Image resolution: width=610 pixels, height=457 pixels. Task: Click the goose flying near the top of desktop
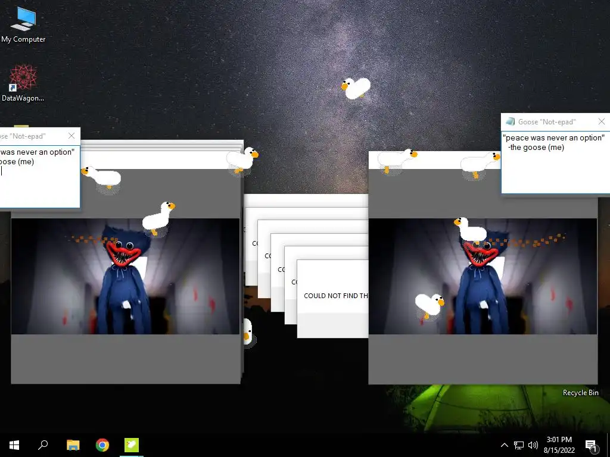coord(356,89)
